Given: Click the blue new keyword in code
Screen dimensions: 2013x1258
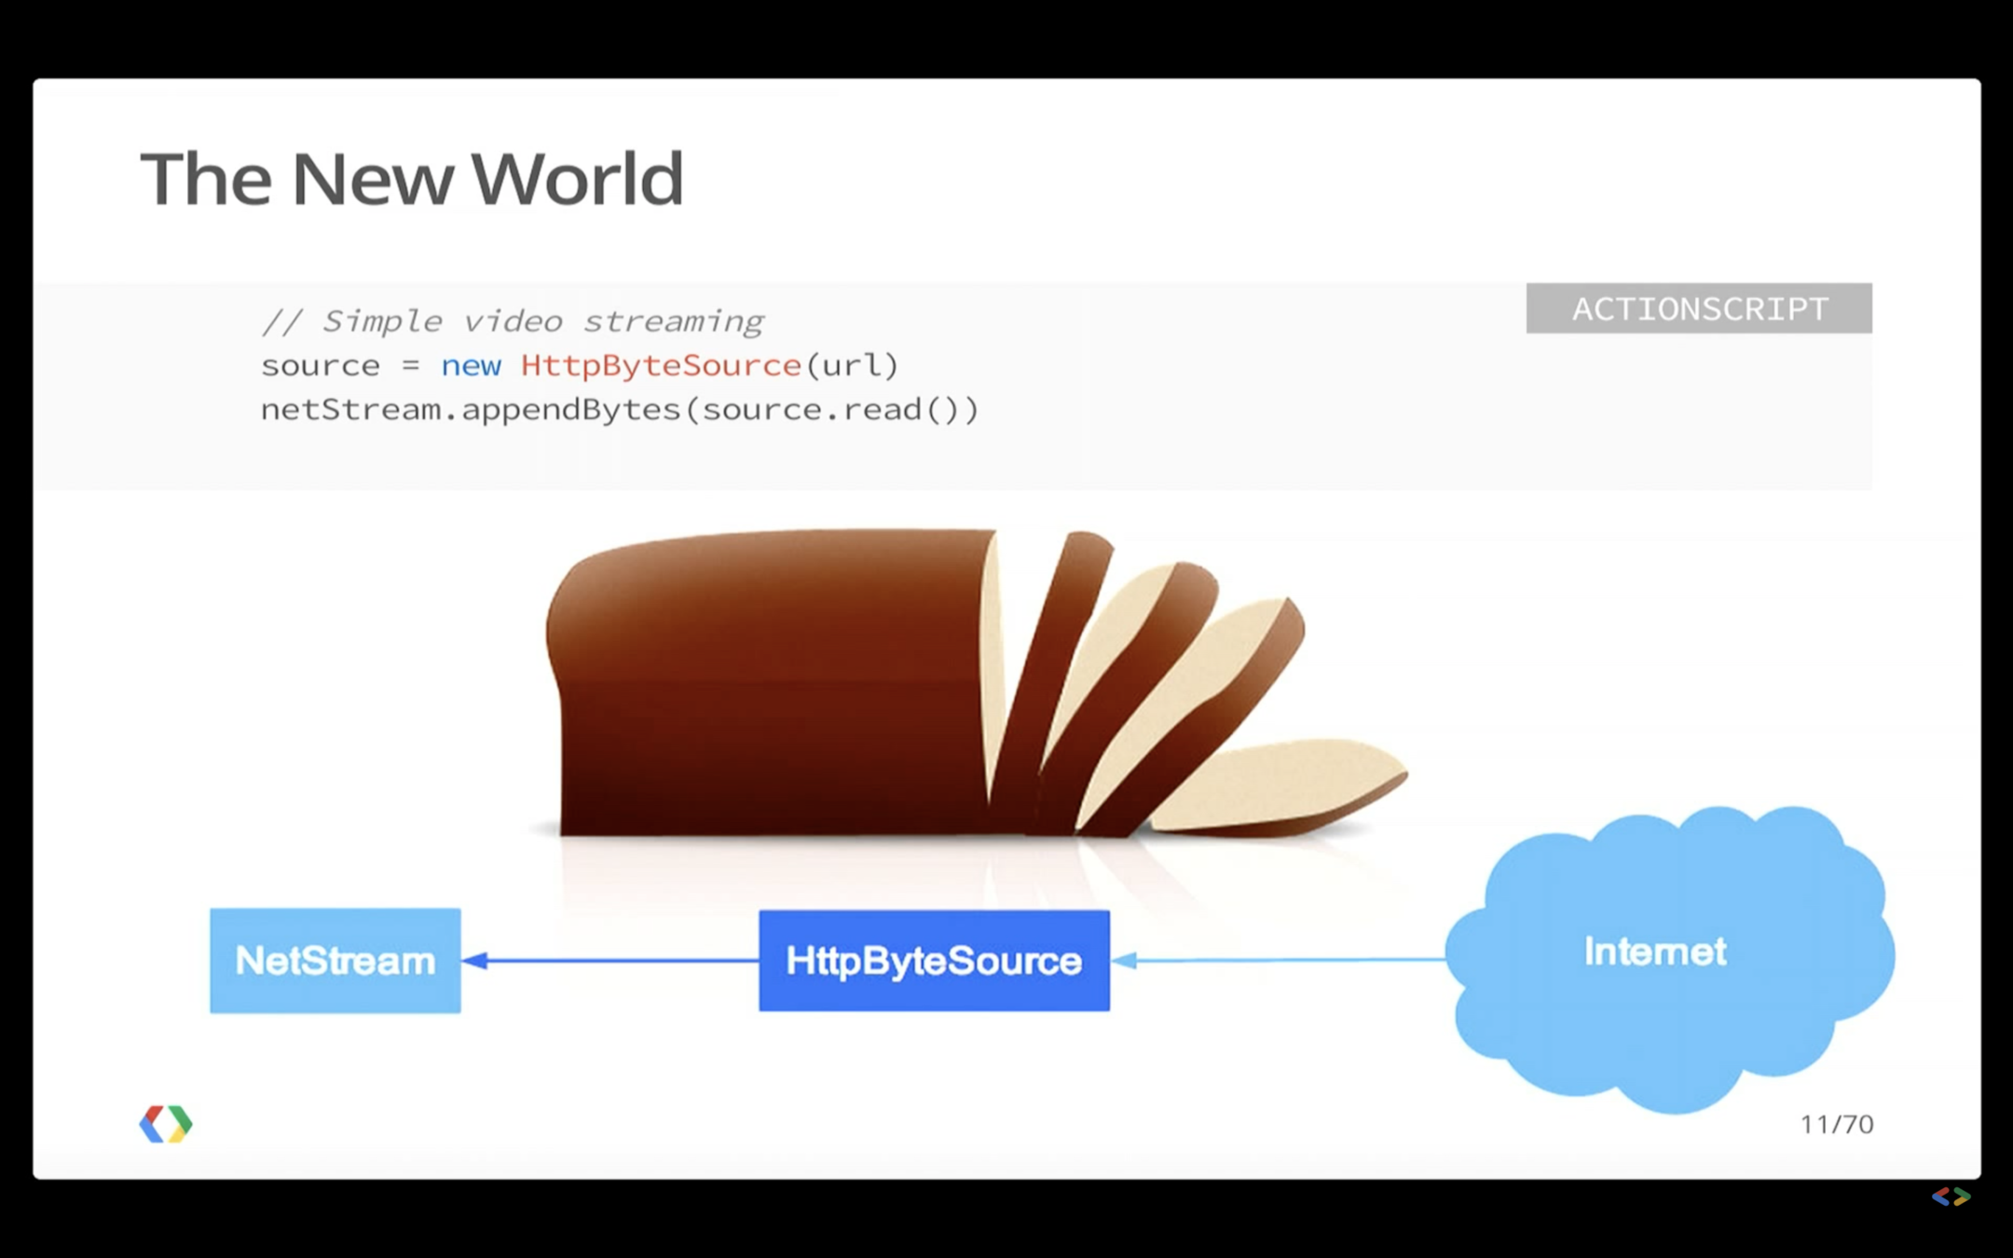Looking at the screenshot, I should coord(471,365).
